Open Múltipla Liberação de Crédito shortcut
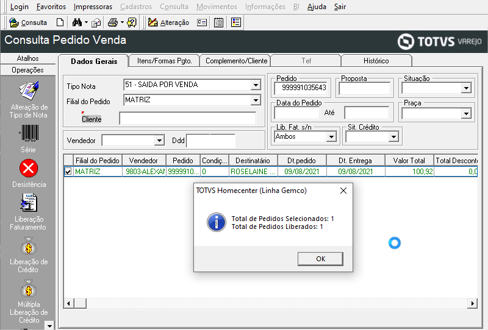The image size is (488, 330). coord(29,301)
